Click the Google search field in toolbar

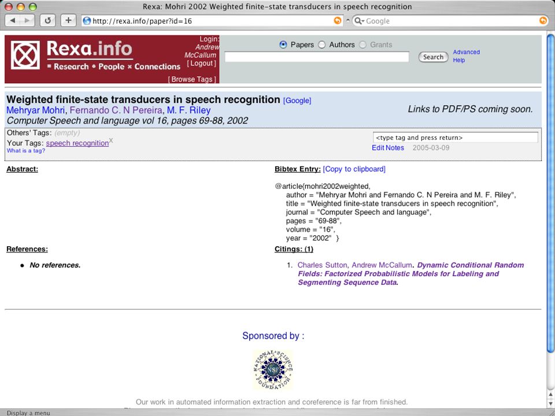(452, 21)
